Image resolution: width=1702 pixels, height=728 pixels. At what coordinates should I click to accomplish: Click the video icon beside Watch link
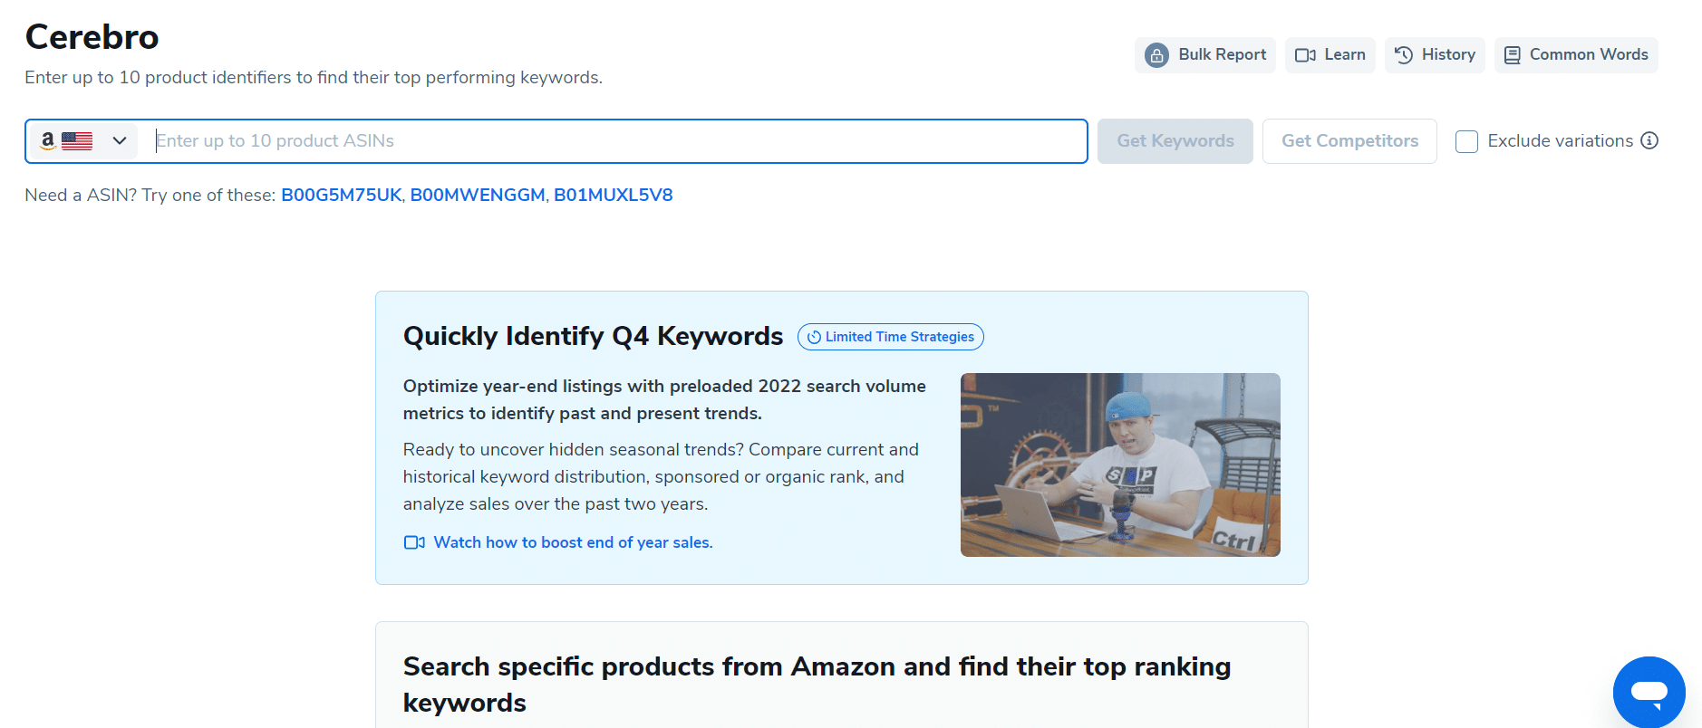tap(414, 542)
